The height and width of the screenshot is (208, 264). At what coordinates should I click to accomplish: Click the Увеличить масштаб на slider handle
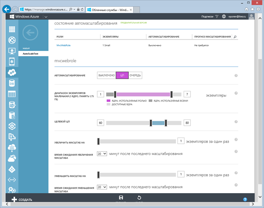pyautogui.click(x=99, y=141)
